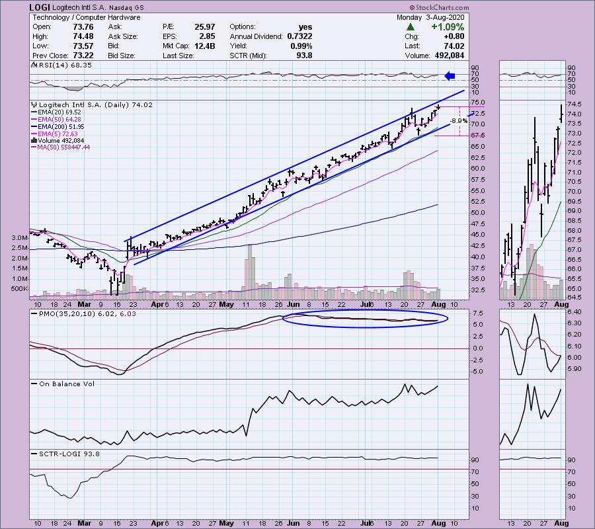Click the candlestick icon before Logitech Intl S.A. (Daily)
Viewport: 595px width, 529px height.
tap(34, 104)
